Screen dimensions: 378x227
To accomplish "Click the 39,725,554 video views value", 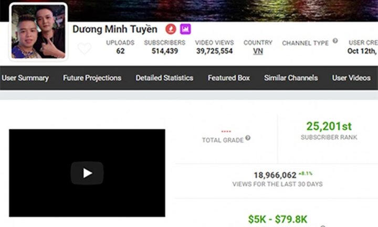I will click(214, 51).
